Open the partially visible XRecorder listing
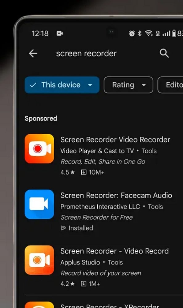 (x=104, y=305)
